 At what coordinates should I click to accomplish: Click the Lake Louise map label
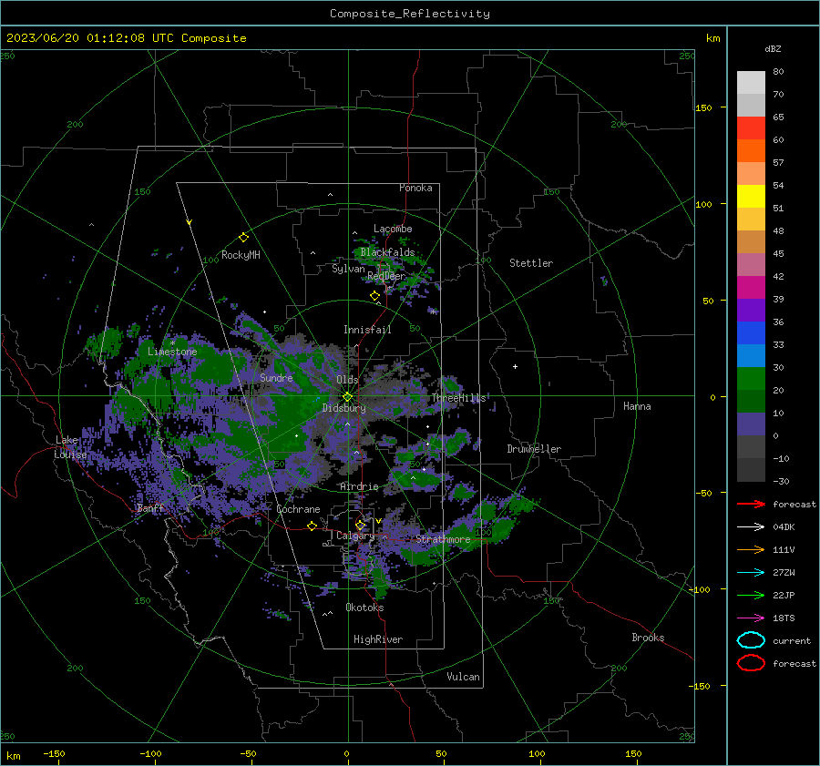[x=71, y=447]
